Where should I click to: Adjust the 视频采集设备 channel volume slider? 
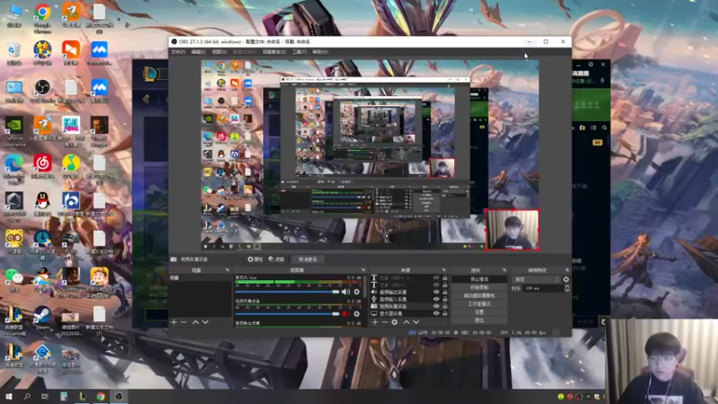point(287,313)
